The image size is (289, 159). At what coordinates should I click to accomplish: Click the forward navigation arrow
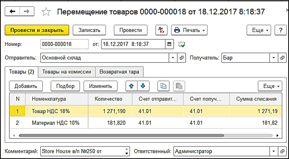pyautogui.click(x=26, y=12)
